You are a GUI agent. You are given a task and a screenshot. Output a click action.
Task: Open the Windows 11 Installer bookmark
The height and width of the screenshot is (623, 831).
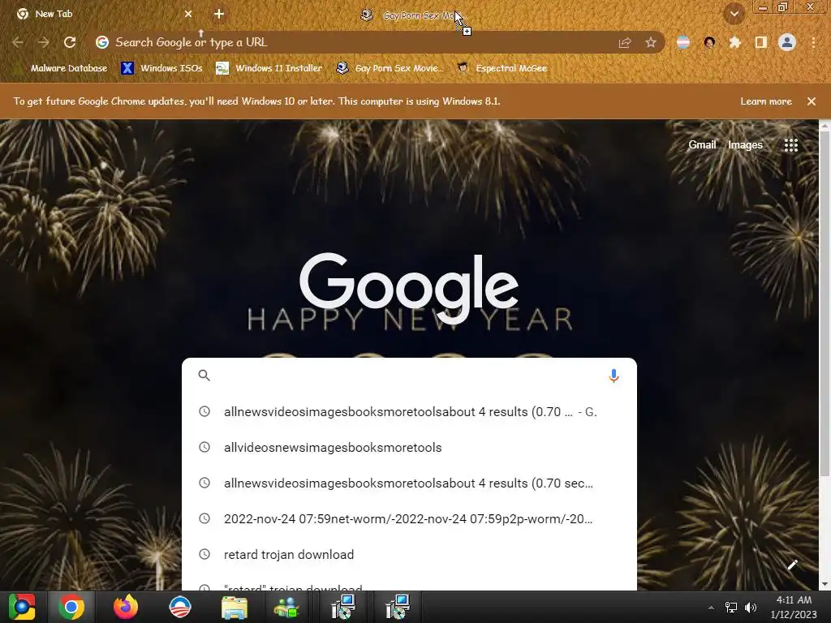pyautogui.click(x=269, y=68)
